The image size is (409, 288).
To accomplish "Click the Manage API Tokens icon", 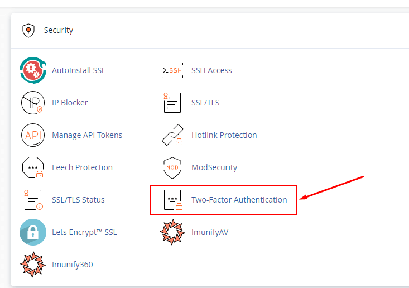I will click(33, 135).
